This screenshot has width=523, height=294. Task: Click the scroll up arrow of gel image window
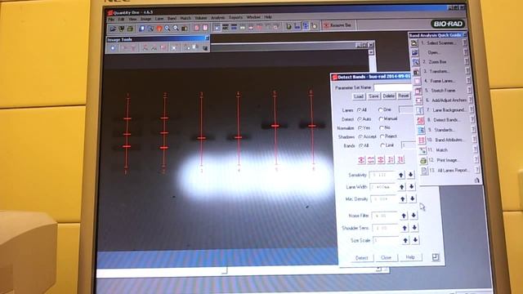[x=371, y=52]
